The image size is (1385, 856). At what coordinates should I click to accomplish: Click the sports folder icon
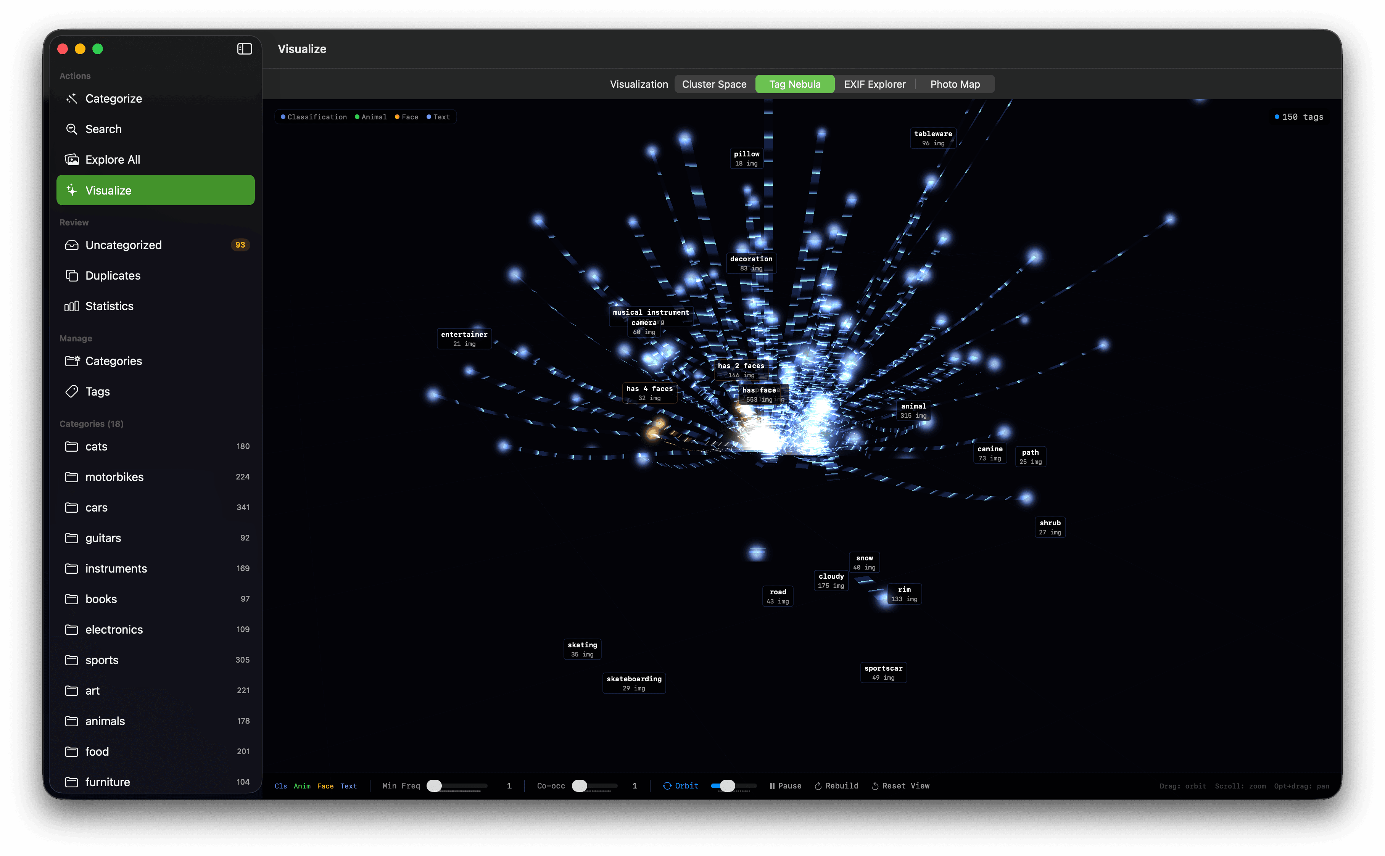tap(71, 660)
